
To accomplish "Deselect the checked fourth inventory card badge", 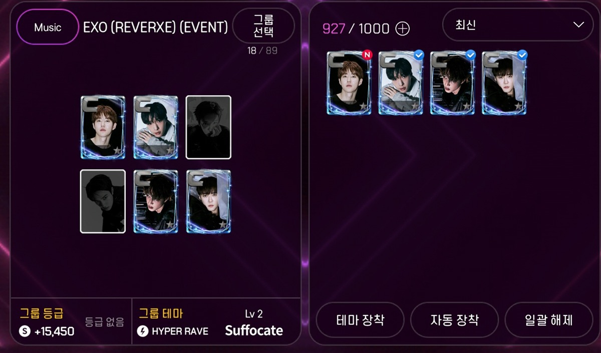I will click(522, 55).
